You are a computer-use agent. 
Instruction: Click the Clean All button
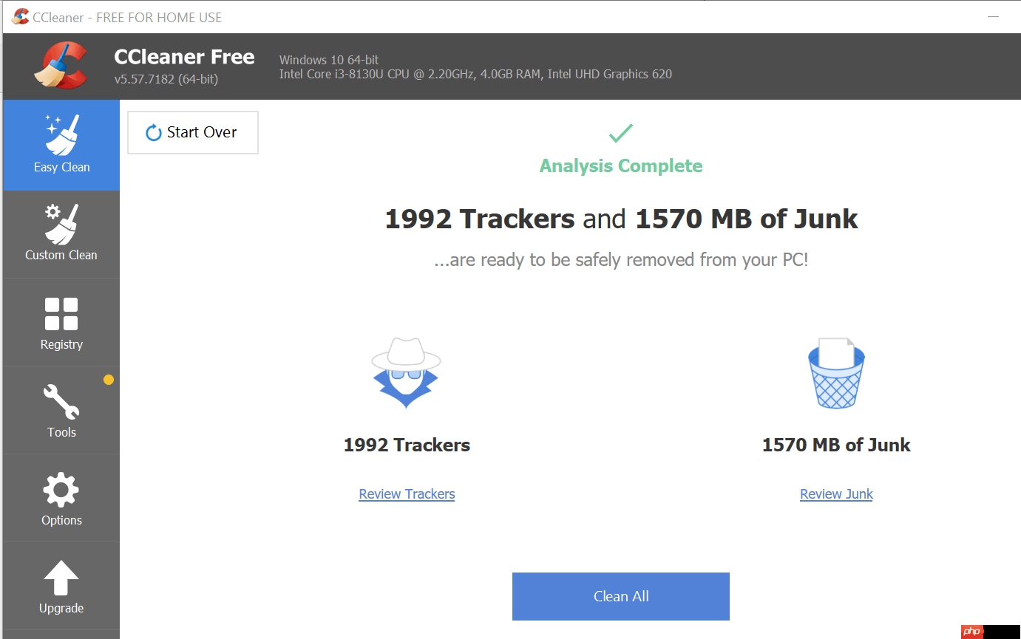coord(621,596)
